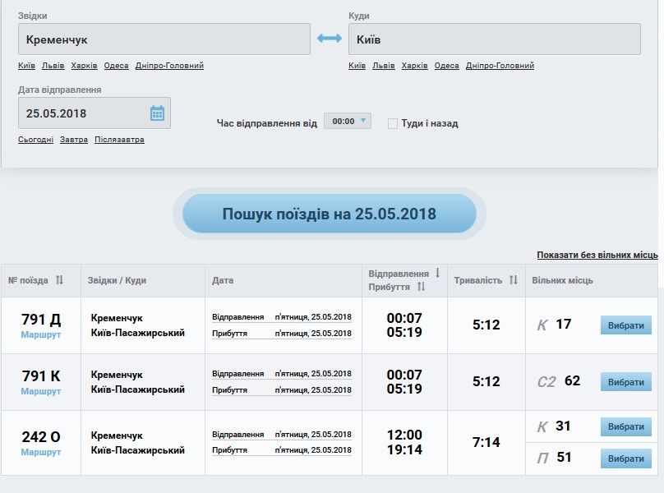Click 'Показати без вільних місць' link
Image resolution: width=664 pixels, height=493 pixels.
tap(597, 256)
